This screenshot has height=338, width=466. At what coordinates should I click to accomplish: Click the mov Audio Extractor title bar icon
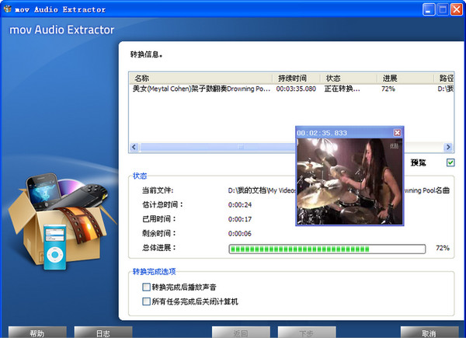point(8,9)
